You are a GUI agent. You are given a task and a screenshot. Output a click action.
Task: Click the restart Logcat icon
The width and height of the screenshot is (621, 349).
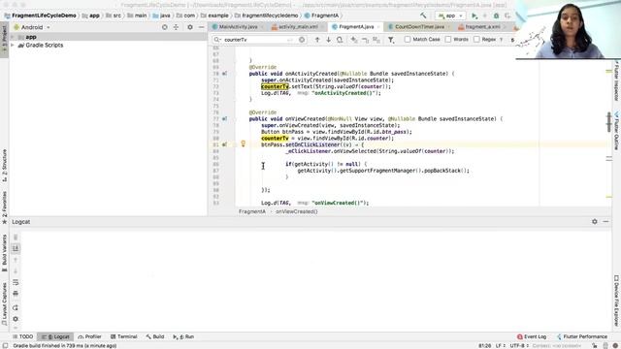(x=16, y=307)
